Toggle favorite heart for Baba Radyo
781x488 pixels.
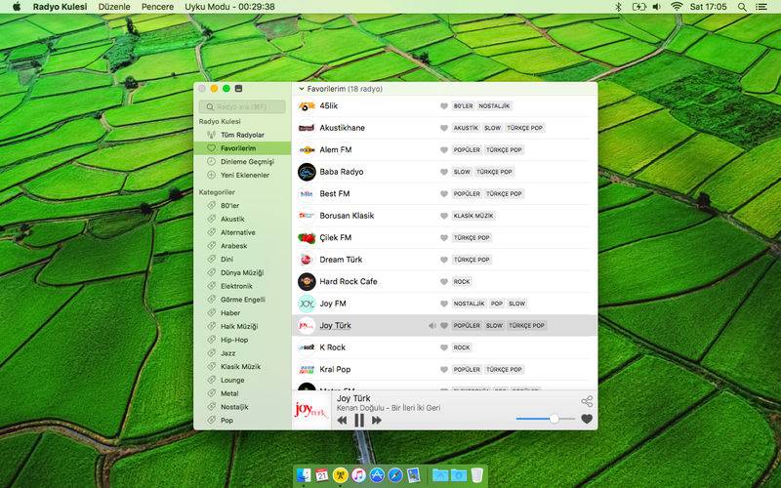(444, 172)
